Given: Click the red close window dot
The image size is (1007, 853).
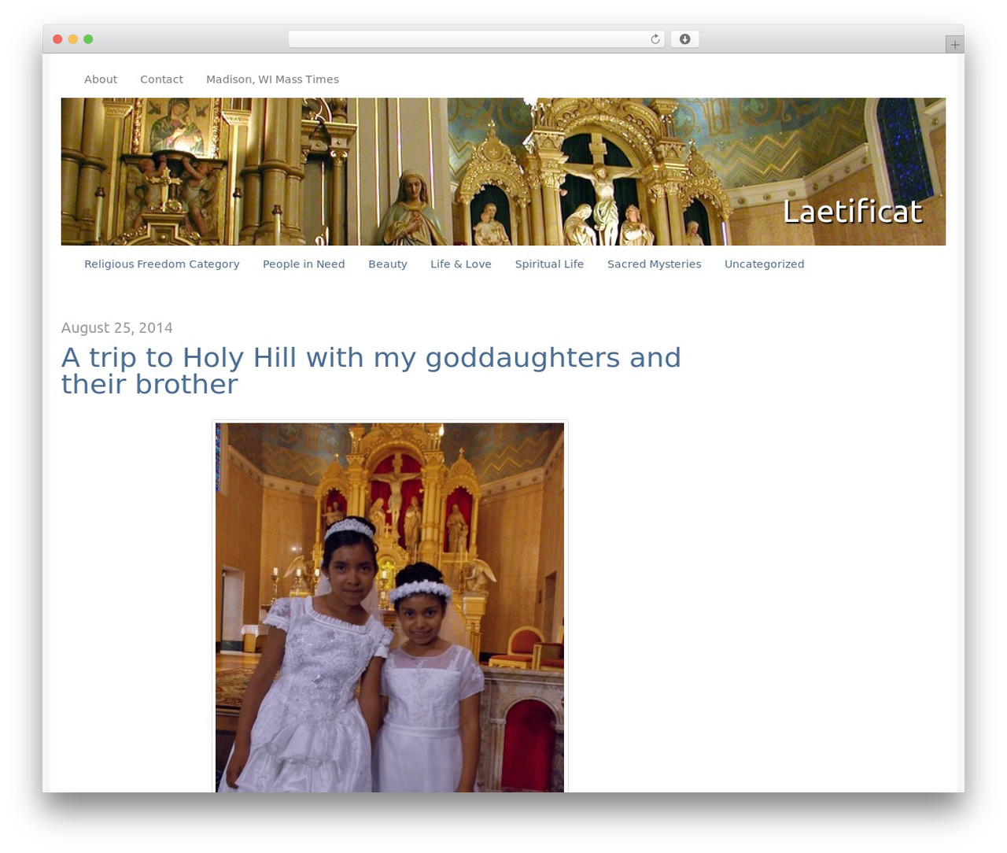Looking at the screenshot, I should pos(57,39).
